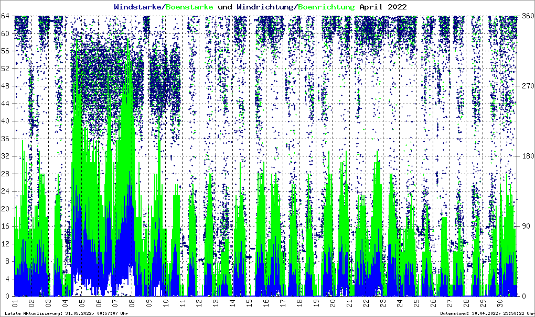
Task: Click day label 18 on the date axis
Action: (299, 302)
